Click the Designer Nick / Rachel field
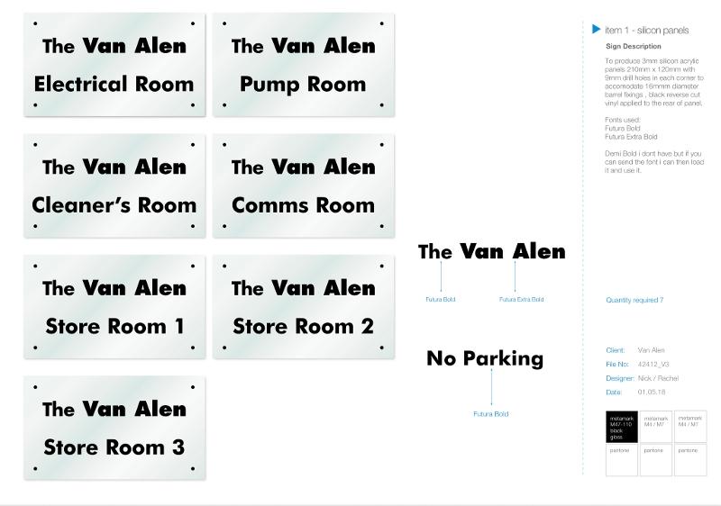This screenshot has height=506, width=721. coord(642,378)
